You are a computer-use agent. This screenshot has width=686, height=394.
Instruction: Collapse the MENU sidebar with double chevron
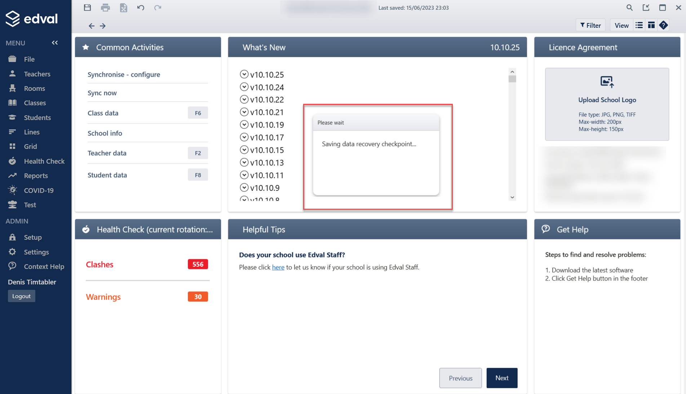point(55,43)
